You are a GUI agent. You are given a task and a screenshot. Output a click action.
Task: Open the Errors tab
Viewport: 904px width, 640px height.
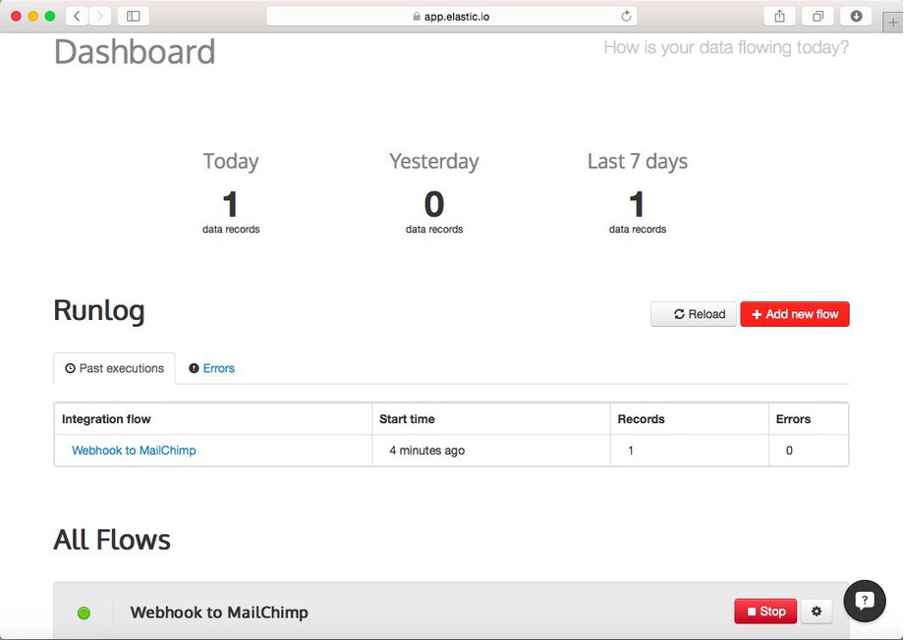211,368
